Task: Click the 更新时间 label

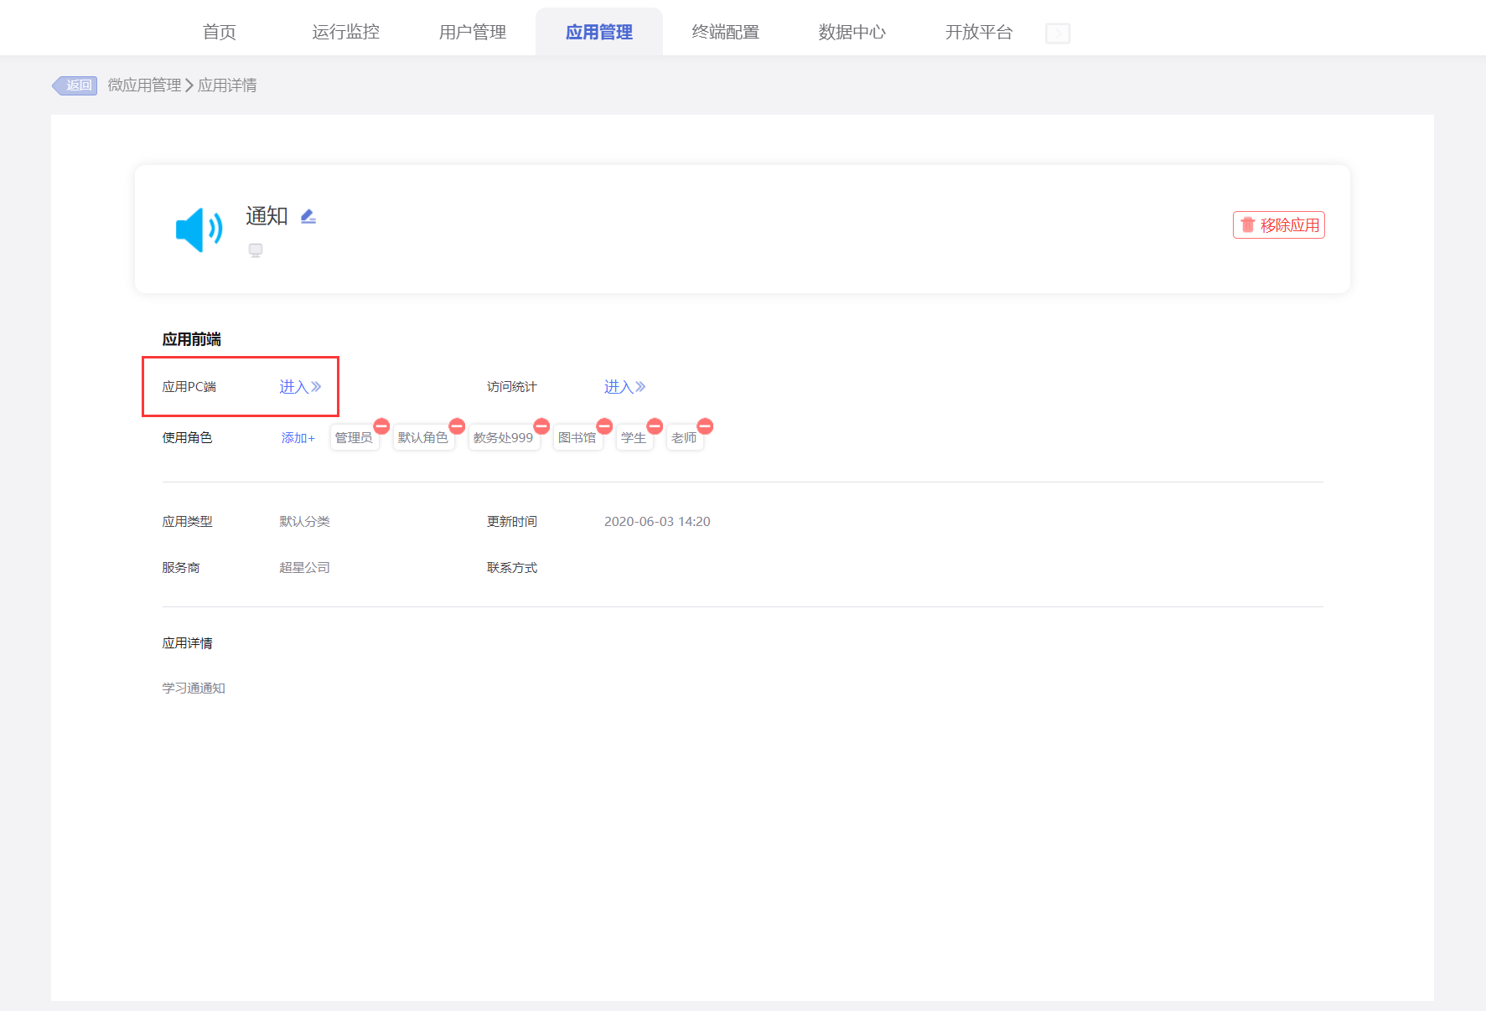Action: [512, 522]
